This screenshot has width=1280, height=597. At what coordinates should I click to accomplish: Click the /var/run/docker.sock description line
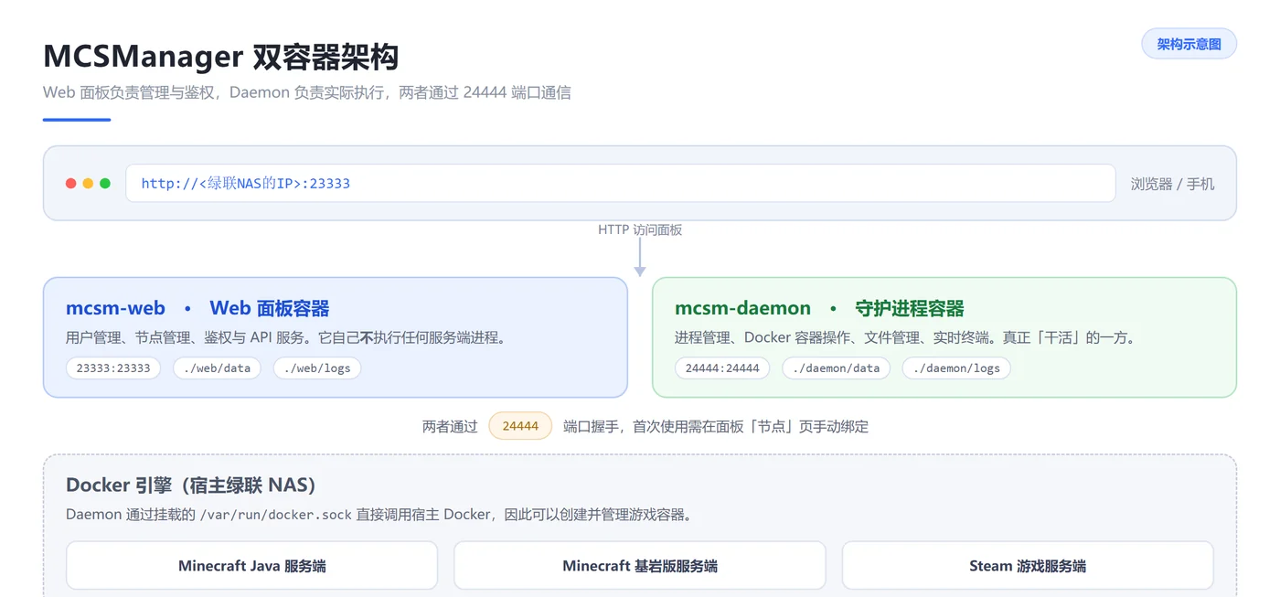[379, 515]
